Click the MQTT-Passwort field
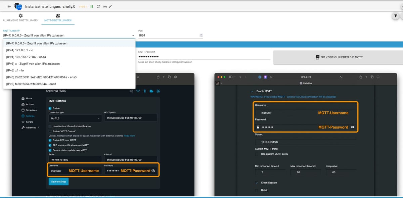403x198 pixels. 204,56
